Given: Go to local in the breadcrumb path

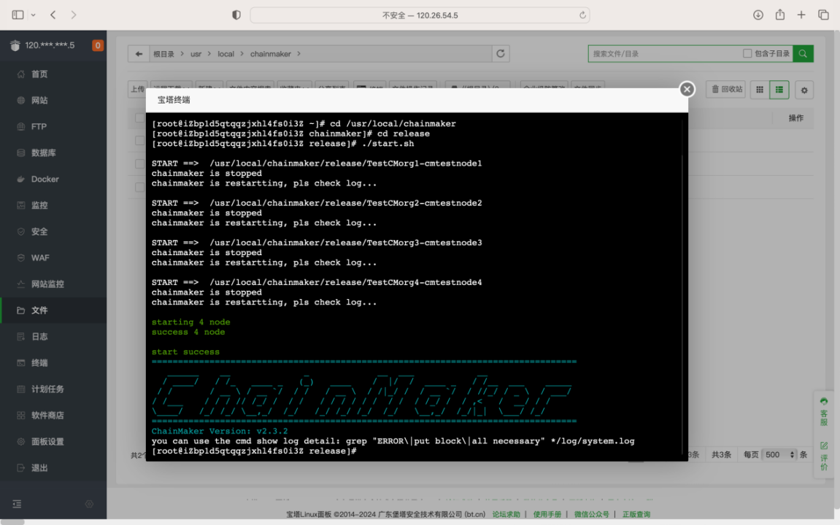Looking at the screenshot, I should tap(226, 54).
